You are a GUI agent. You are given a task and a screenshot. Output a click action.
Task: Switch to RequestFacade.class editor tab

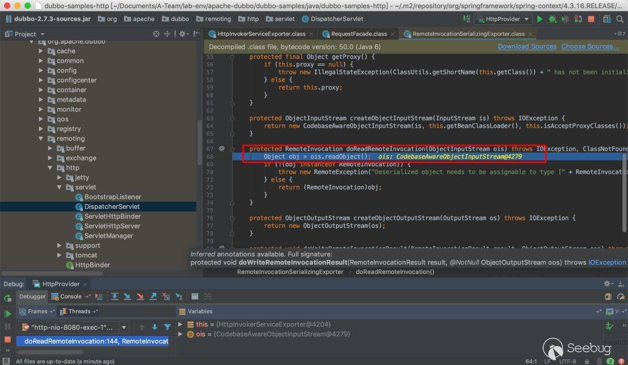[358, 34]
